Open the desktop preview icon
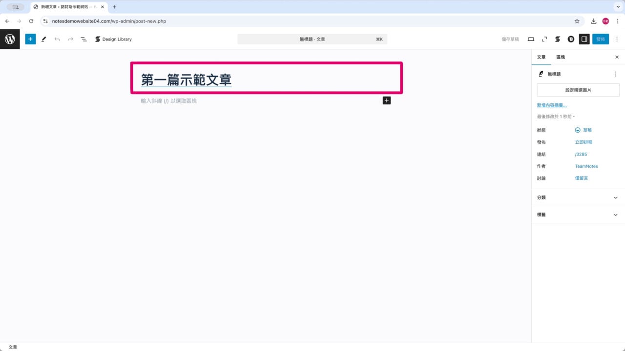The image size is (625, 351). coord(531,39)
